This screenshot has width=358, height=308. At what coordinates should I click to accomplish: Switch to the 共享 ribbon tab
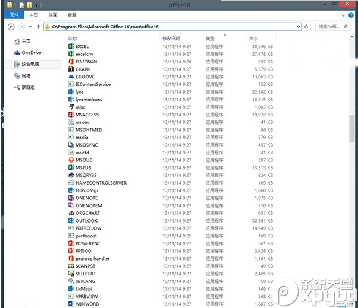pos(53,15)
